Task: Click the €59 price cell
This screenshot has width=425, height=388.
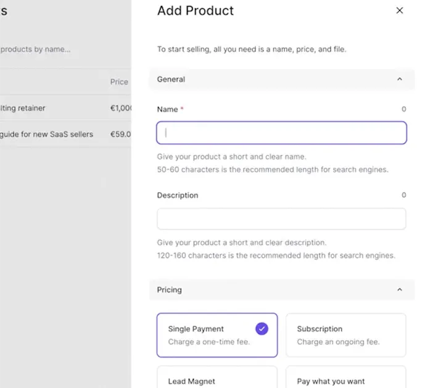Action: [x=120, y=134]
